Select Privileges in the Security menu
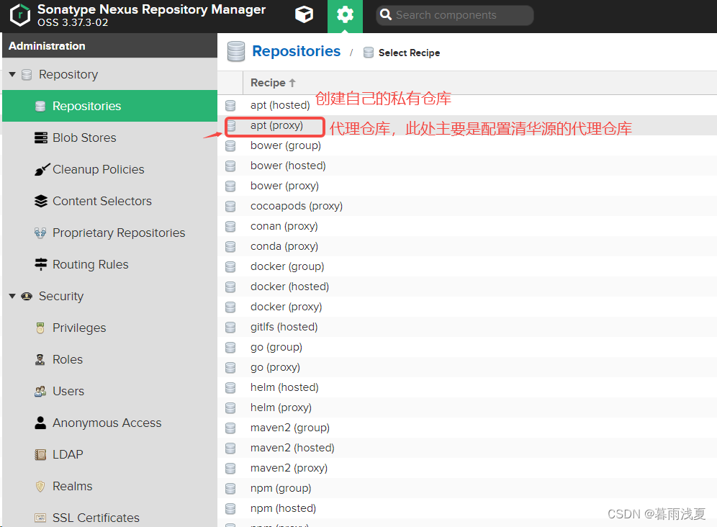The width and height of the screenshot is (717, 527). click(79, 328)
